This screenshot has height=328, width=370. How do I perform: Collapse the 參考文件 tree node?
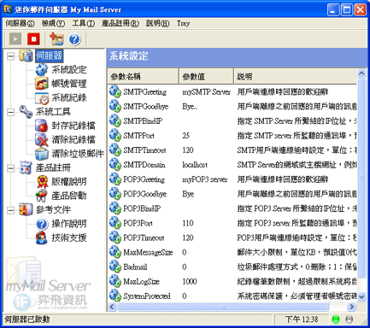pyautogui.click(x=10, y=210)
